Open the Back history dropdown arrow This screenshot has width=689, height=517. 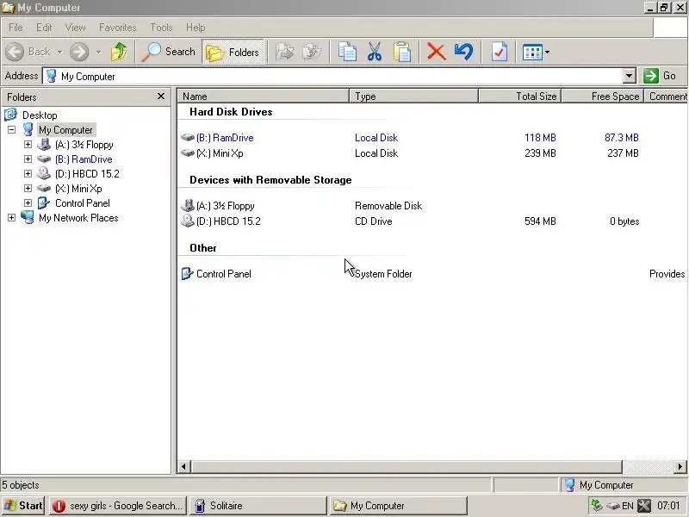point(59,53)
